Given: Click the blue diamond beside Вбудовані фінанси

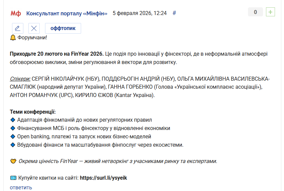Looking at the screenshot, I should 13,145.
